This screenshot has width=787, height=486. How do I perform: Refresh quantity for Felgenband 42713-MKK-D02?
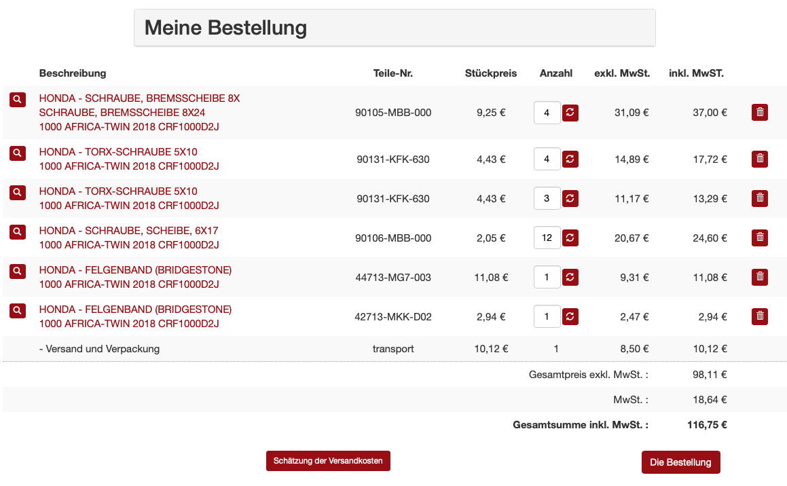point(571,316)
